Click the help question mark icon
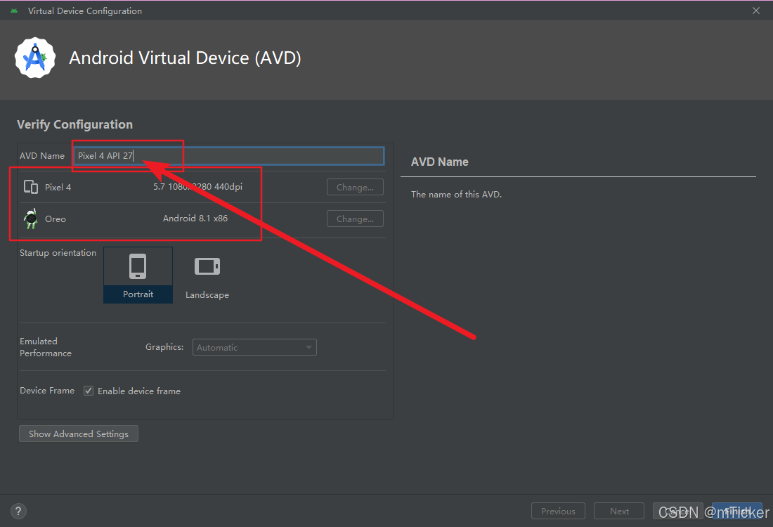Image resolution: width=773 pixels, height=527 pixels. tap(18, 512)
